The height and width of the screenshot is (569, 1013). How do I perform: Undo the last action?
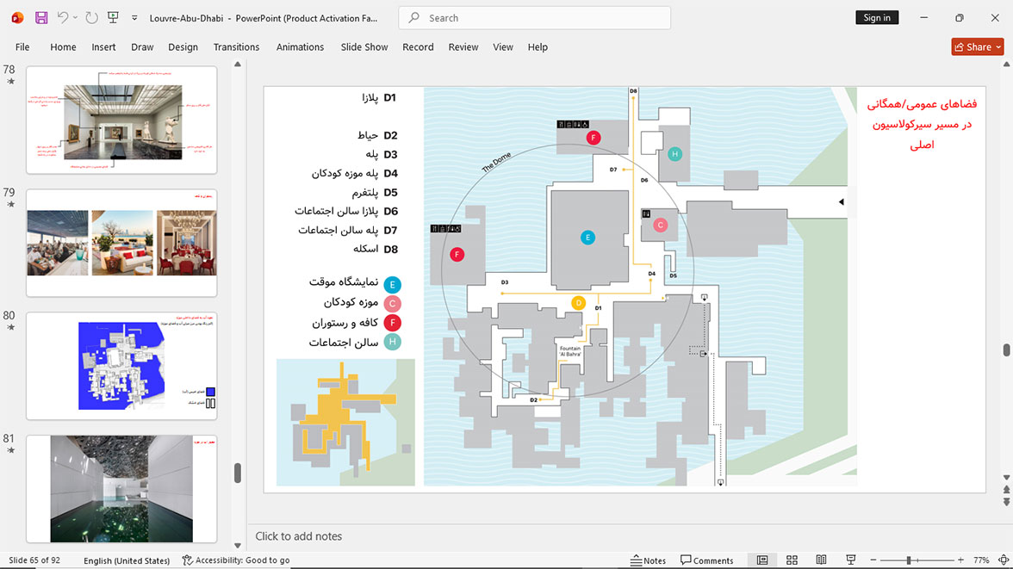point(62,18)
